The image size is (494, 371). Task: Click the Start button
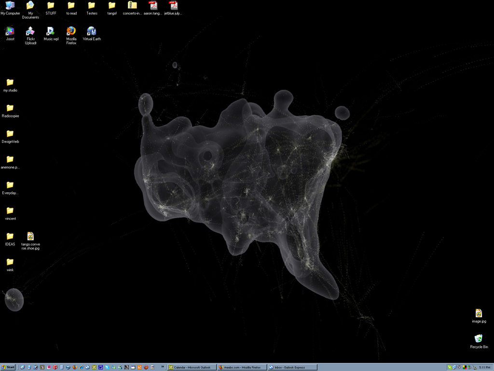[x=8, y=367]
